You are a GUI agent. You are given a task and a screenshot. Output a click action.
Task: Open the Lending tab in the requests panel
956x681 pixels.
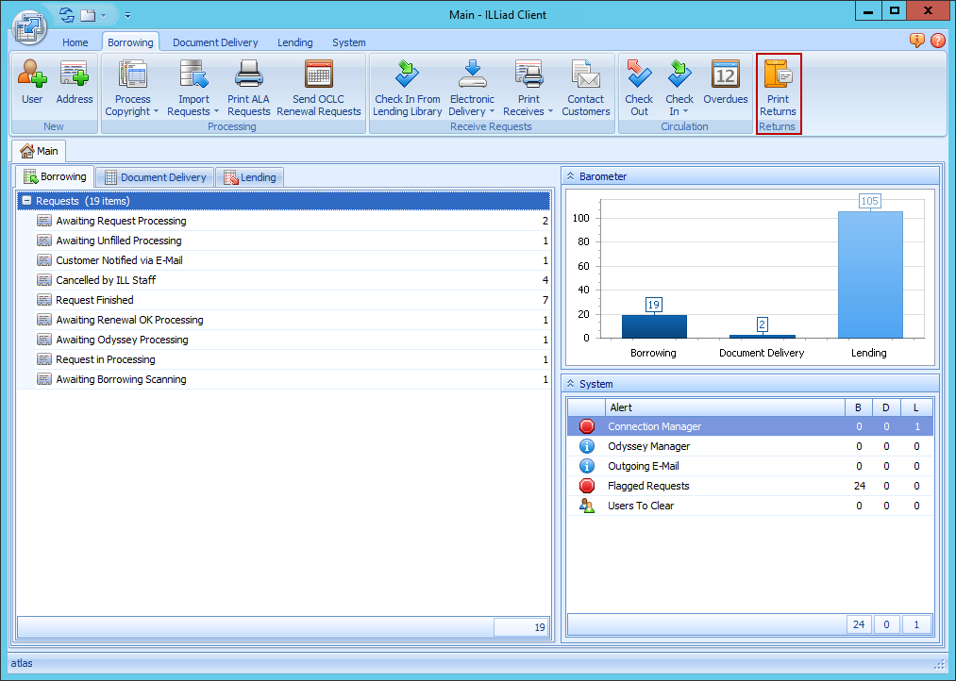click(250, 176)
